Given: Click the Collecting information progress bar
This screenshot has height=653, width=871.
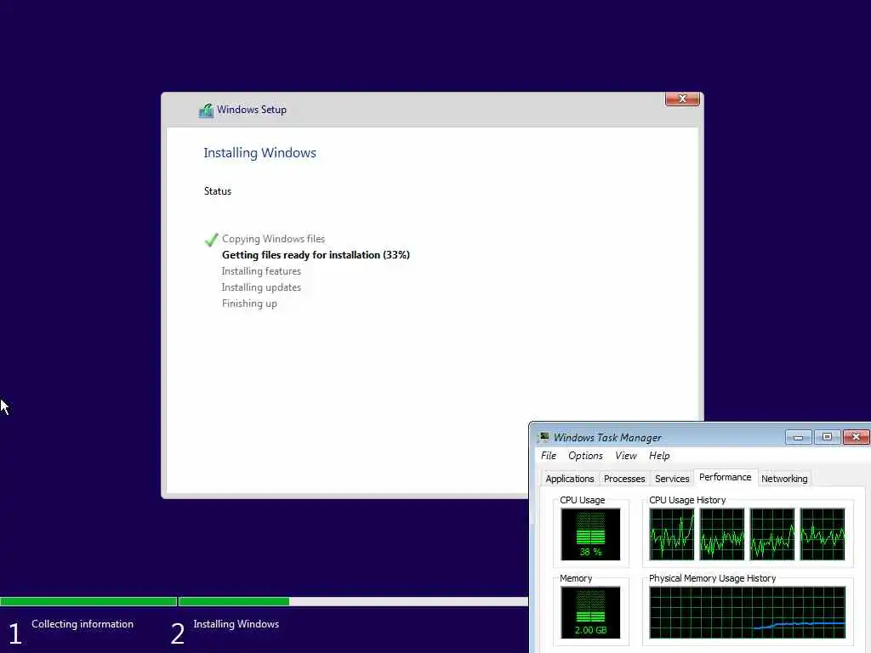Looking at the screenshot, I should pyautogui.click(x=88, y=601).
